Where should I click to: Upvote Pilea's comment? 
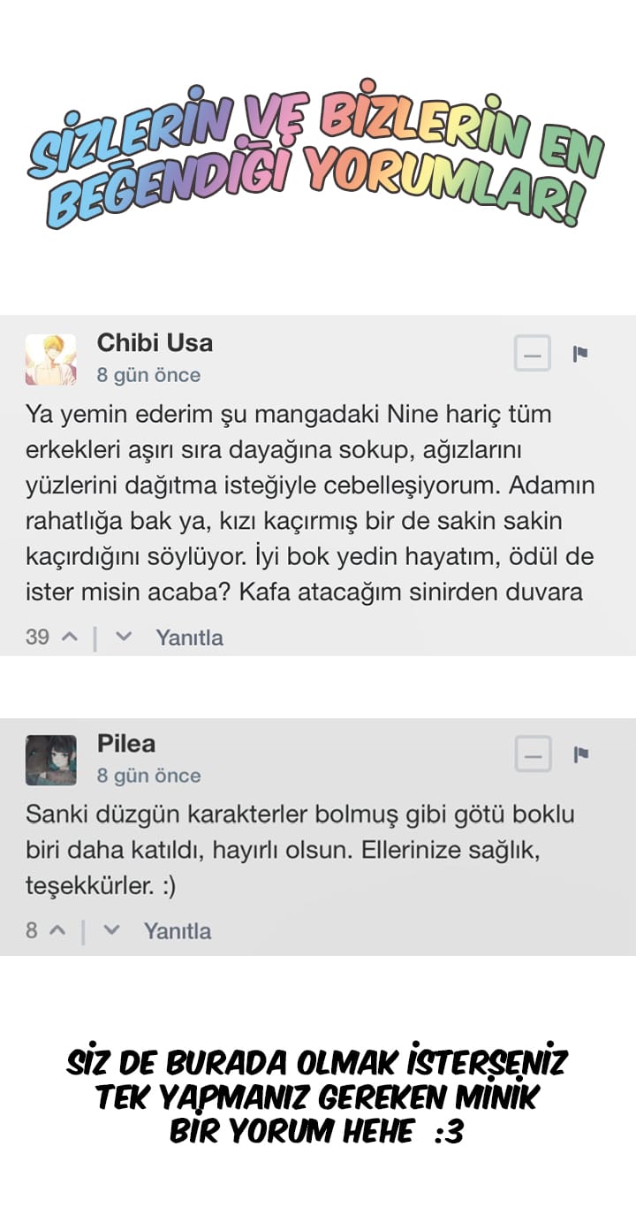click(x=58, y=930)
